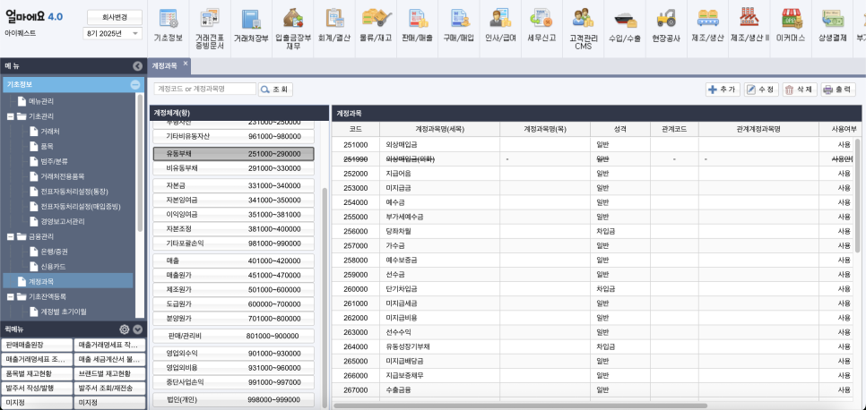
Task: Select the 단기차입금 account row
Action: (593, 288)
